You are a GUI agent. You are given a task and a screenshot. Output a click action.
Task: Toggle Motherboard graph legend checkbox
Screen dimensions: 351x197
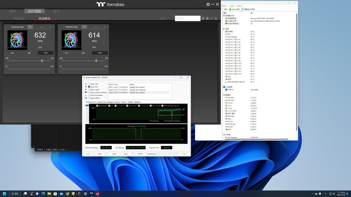pos(97,106)
